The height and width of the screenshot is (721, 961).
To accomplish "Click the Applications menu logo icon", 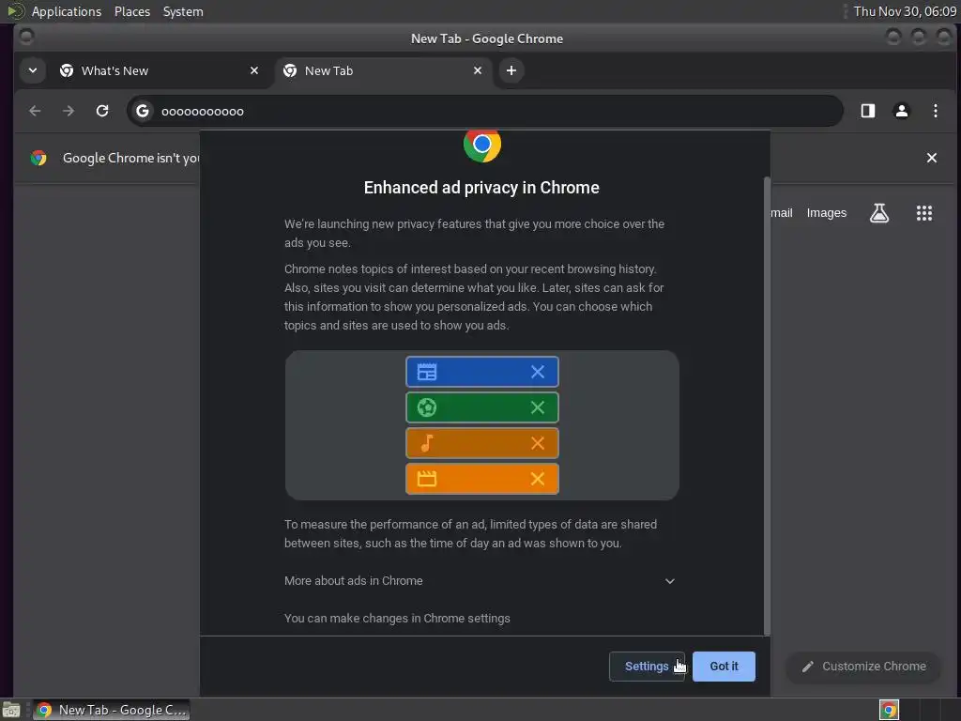I will click(x=14, y=11).
